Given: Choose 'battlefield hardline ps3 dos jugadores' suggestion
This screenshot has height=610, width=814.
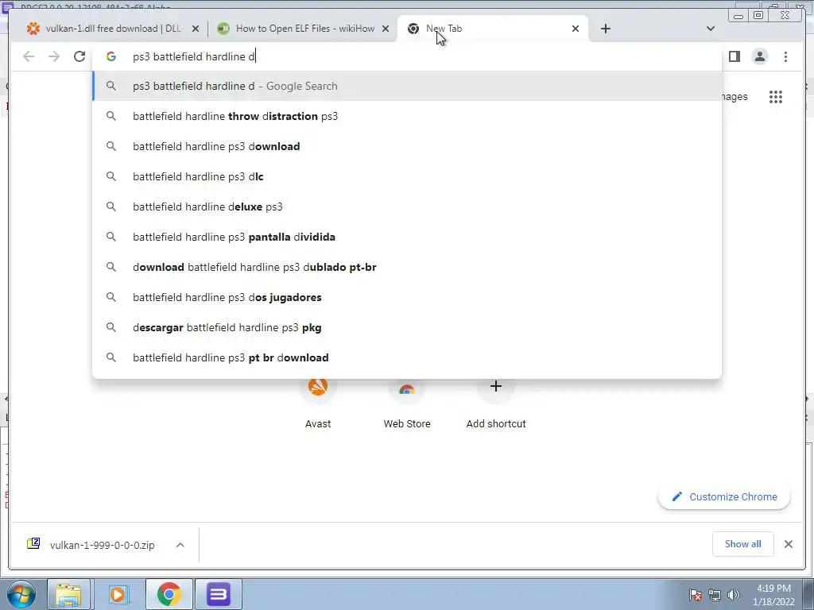Looking at the screenshot, I should pyautogui.click(x=407, y=297).
